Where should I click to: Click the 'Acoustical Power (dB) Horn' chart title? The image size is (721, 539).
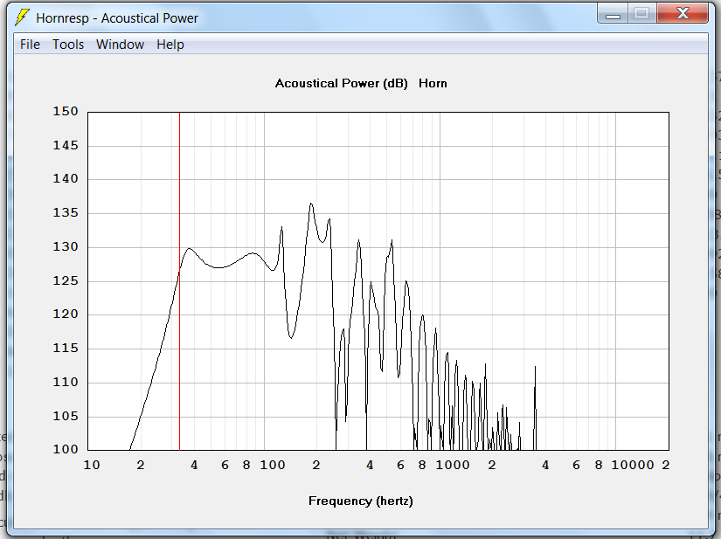(361, 83)
